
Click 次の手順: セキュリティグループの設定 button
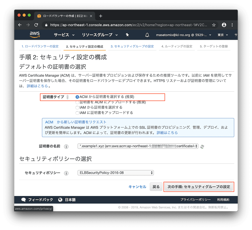[199, 187]
